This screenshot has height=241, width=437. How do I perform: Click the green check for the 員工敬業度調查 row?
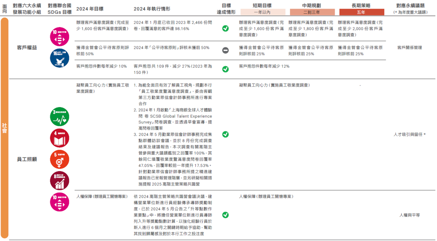coord(225,134)
